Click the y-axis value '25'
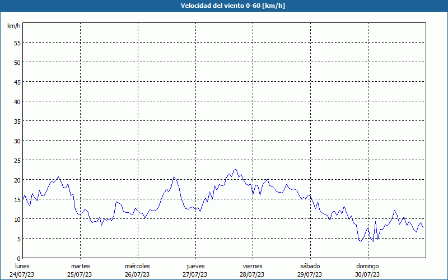Screen dimensions: 448x280 coord(17,161)
